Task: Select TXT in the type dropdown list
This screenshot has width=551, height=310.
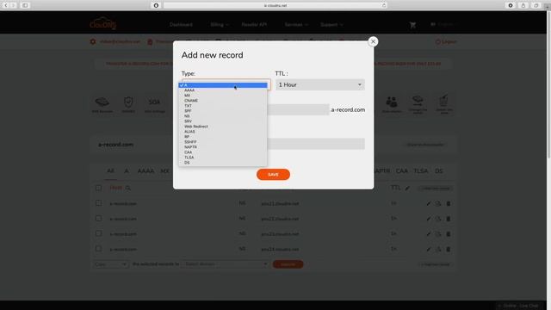Action: 223,106
